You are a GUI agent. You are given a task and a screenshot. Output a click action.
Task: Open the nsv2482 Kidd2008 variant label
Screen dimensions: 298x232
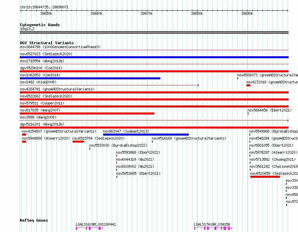click(x=38, y=82)
